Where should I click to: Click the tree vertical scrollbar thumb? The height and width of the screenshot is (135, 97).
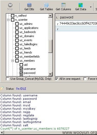pos(50,46)
